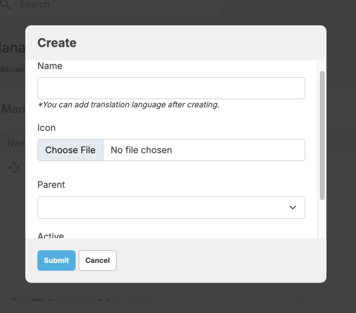Click into the Name input field
This screenshot has height=313, width=356.
tap(171, 88)
